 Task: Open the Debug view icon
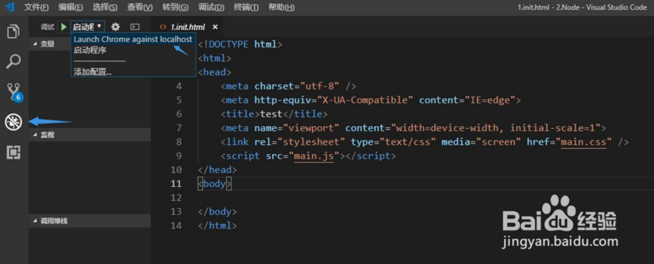(x=13, y=122)
